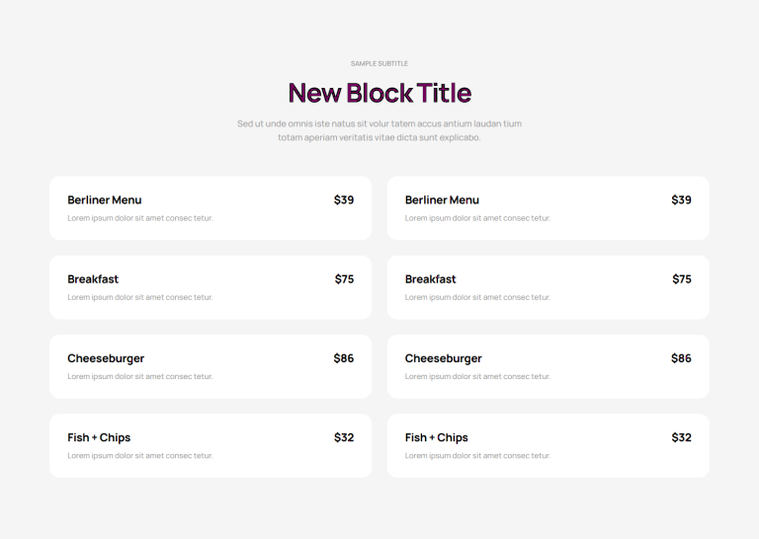The image size is (759, 539).
Task: Click the left Cheeseburger item title
Action: pos(106,358)
